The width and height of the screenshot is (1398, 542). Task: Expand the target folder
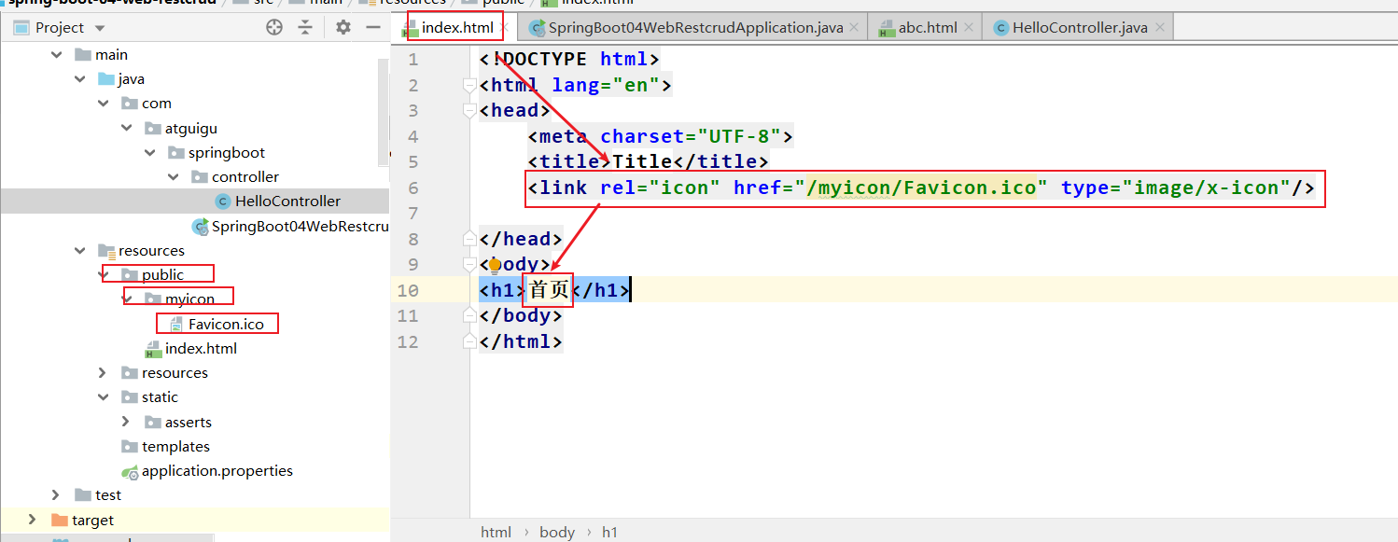pyautogui.click(x=33, y=520)
